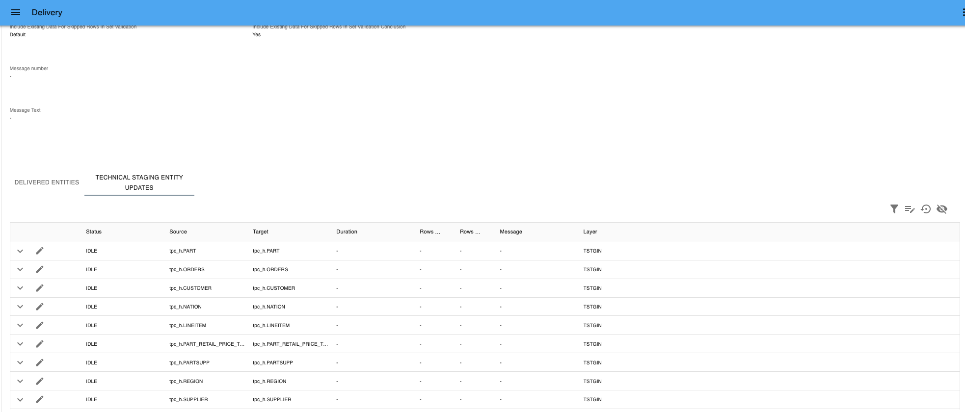Expand the tpc_h.PART row
965x412 pixels.
20,251
